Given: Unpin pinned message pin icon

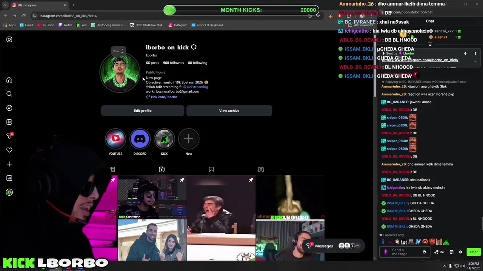Looking at the screenshot, I should (465, 53).
